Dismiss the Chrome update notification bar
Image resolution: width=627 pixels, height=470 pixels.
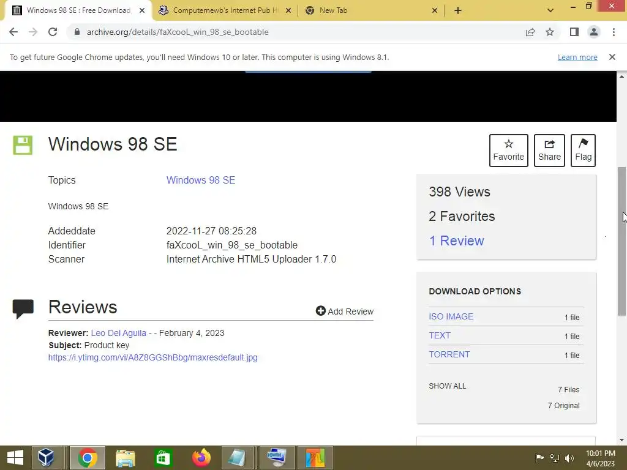point(612,57)
